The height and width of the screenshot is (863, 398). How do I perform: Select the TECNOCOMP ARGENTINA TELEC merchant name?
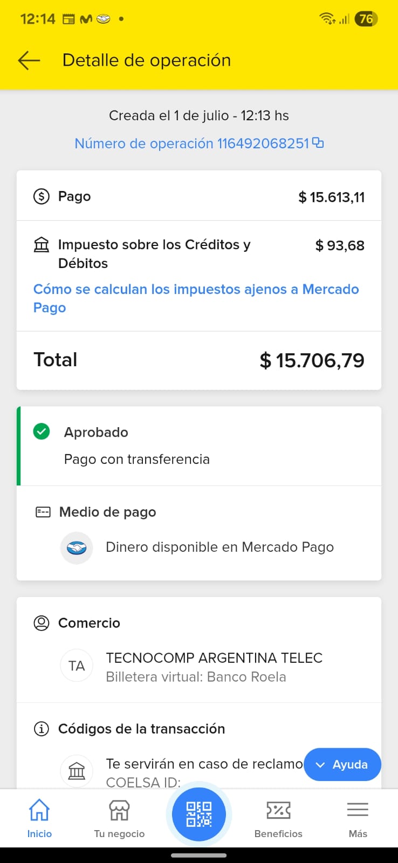click(214, 658)
